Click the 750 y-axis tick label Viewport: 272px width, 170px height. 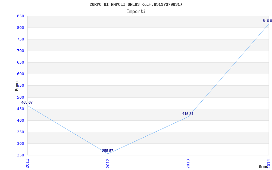point(20,39)
